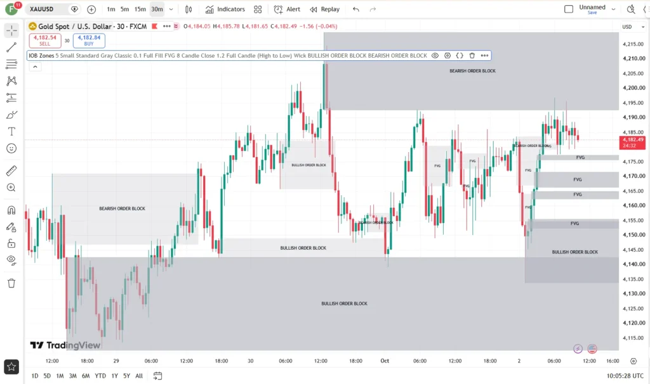The width and height of the screenshot is (650, 384).
Task: Open the chart type candles selector
Action: tap(189, 9)
